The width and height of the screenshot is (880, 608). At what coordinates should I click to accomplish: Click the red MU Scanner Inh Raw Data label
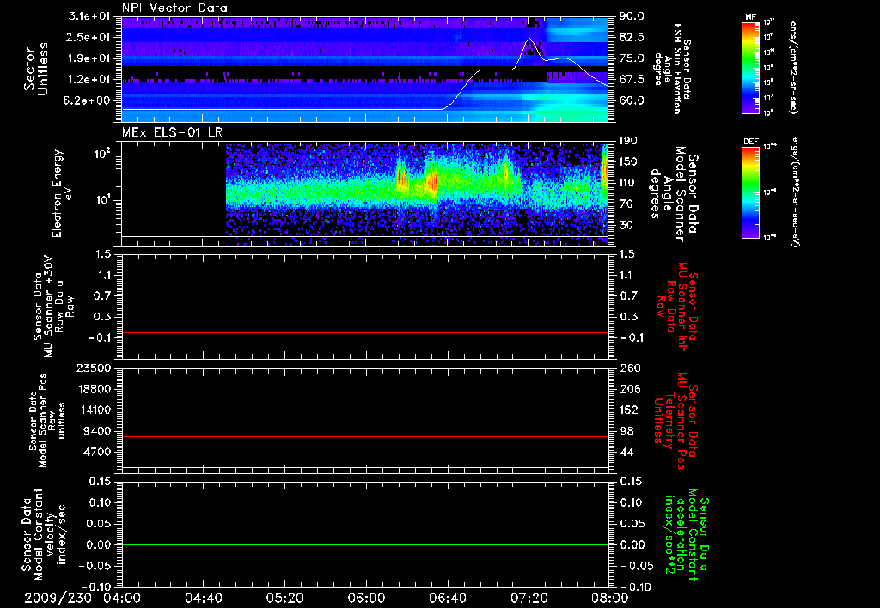[675, 307]
